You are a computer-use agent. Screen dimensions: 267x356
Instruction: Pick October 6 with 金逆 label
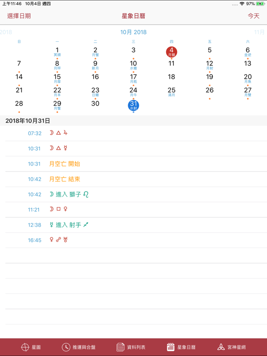(248, 52)
